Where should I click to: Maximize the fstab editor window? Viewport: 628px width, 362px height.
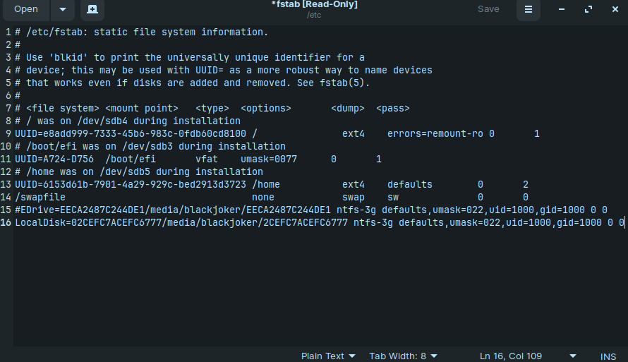point(588,9)
